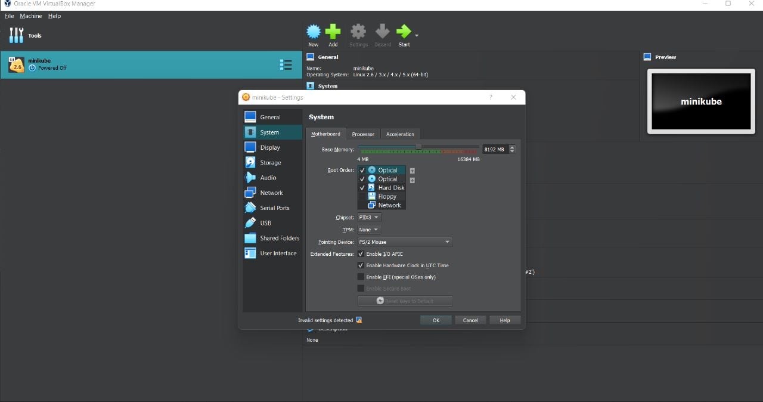763x402 pixels.
Task: Open the File menu
Action: coord(10,16)
